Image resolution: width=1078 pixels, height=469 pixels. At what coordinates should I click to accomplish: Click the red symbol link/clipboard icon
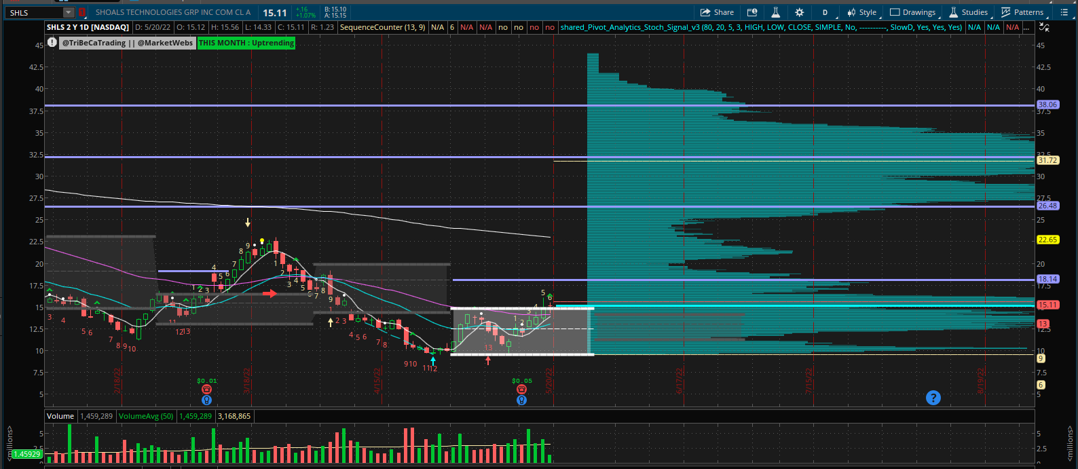pos(82,12)
